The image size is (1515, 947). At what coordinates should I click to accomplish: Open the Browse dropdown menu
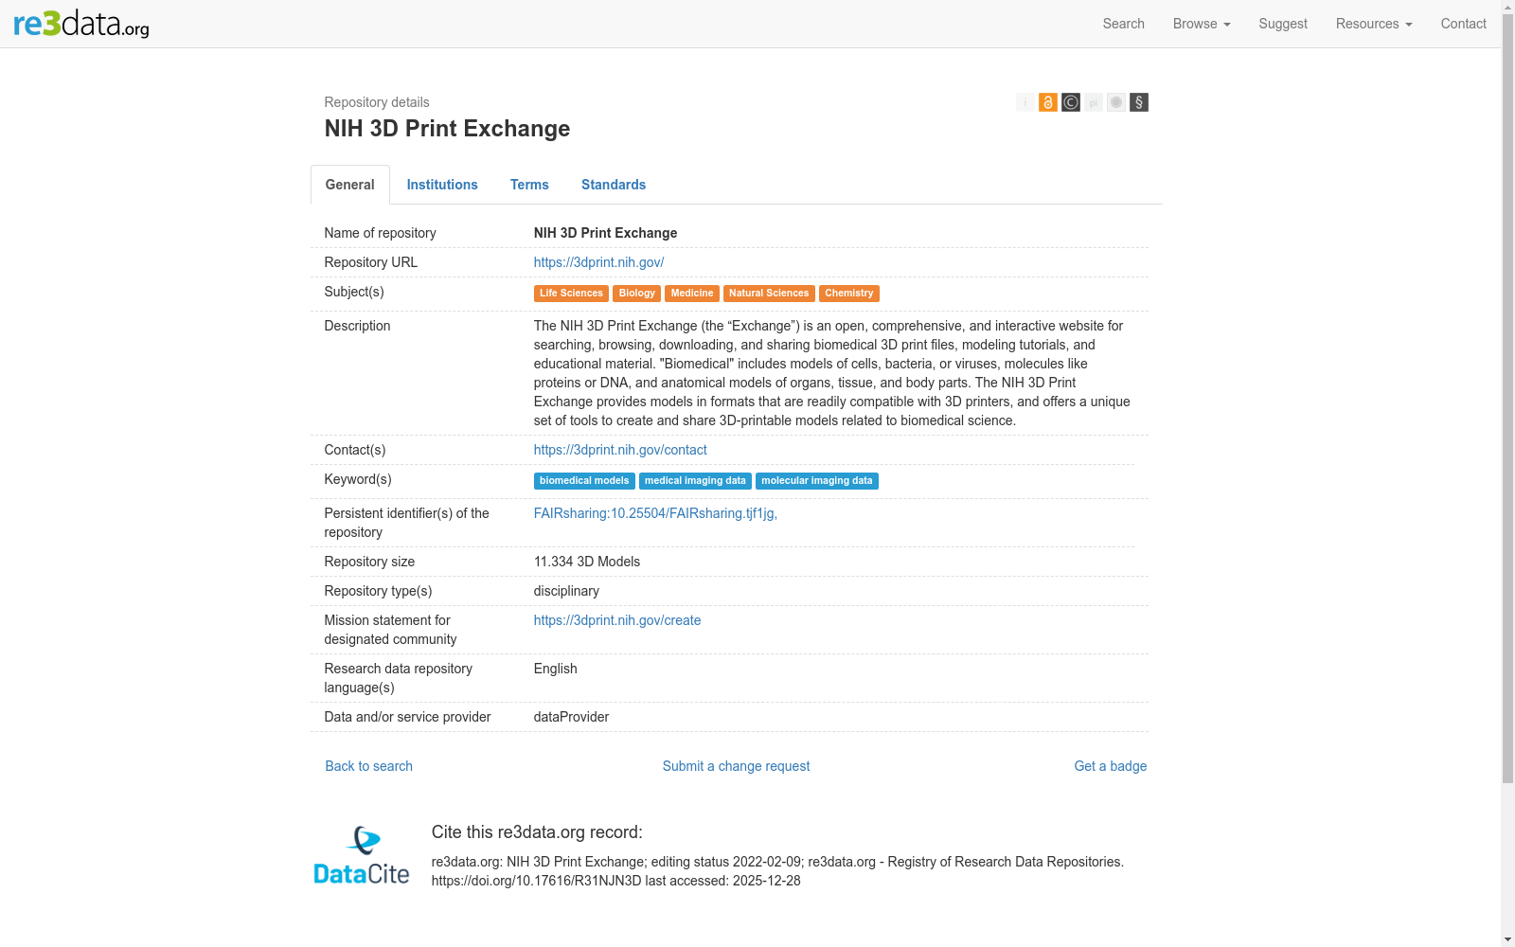tap(1202, 24)
